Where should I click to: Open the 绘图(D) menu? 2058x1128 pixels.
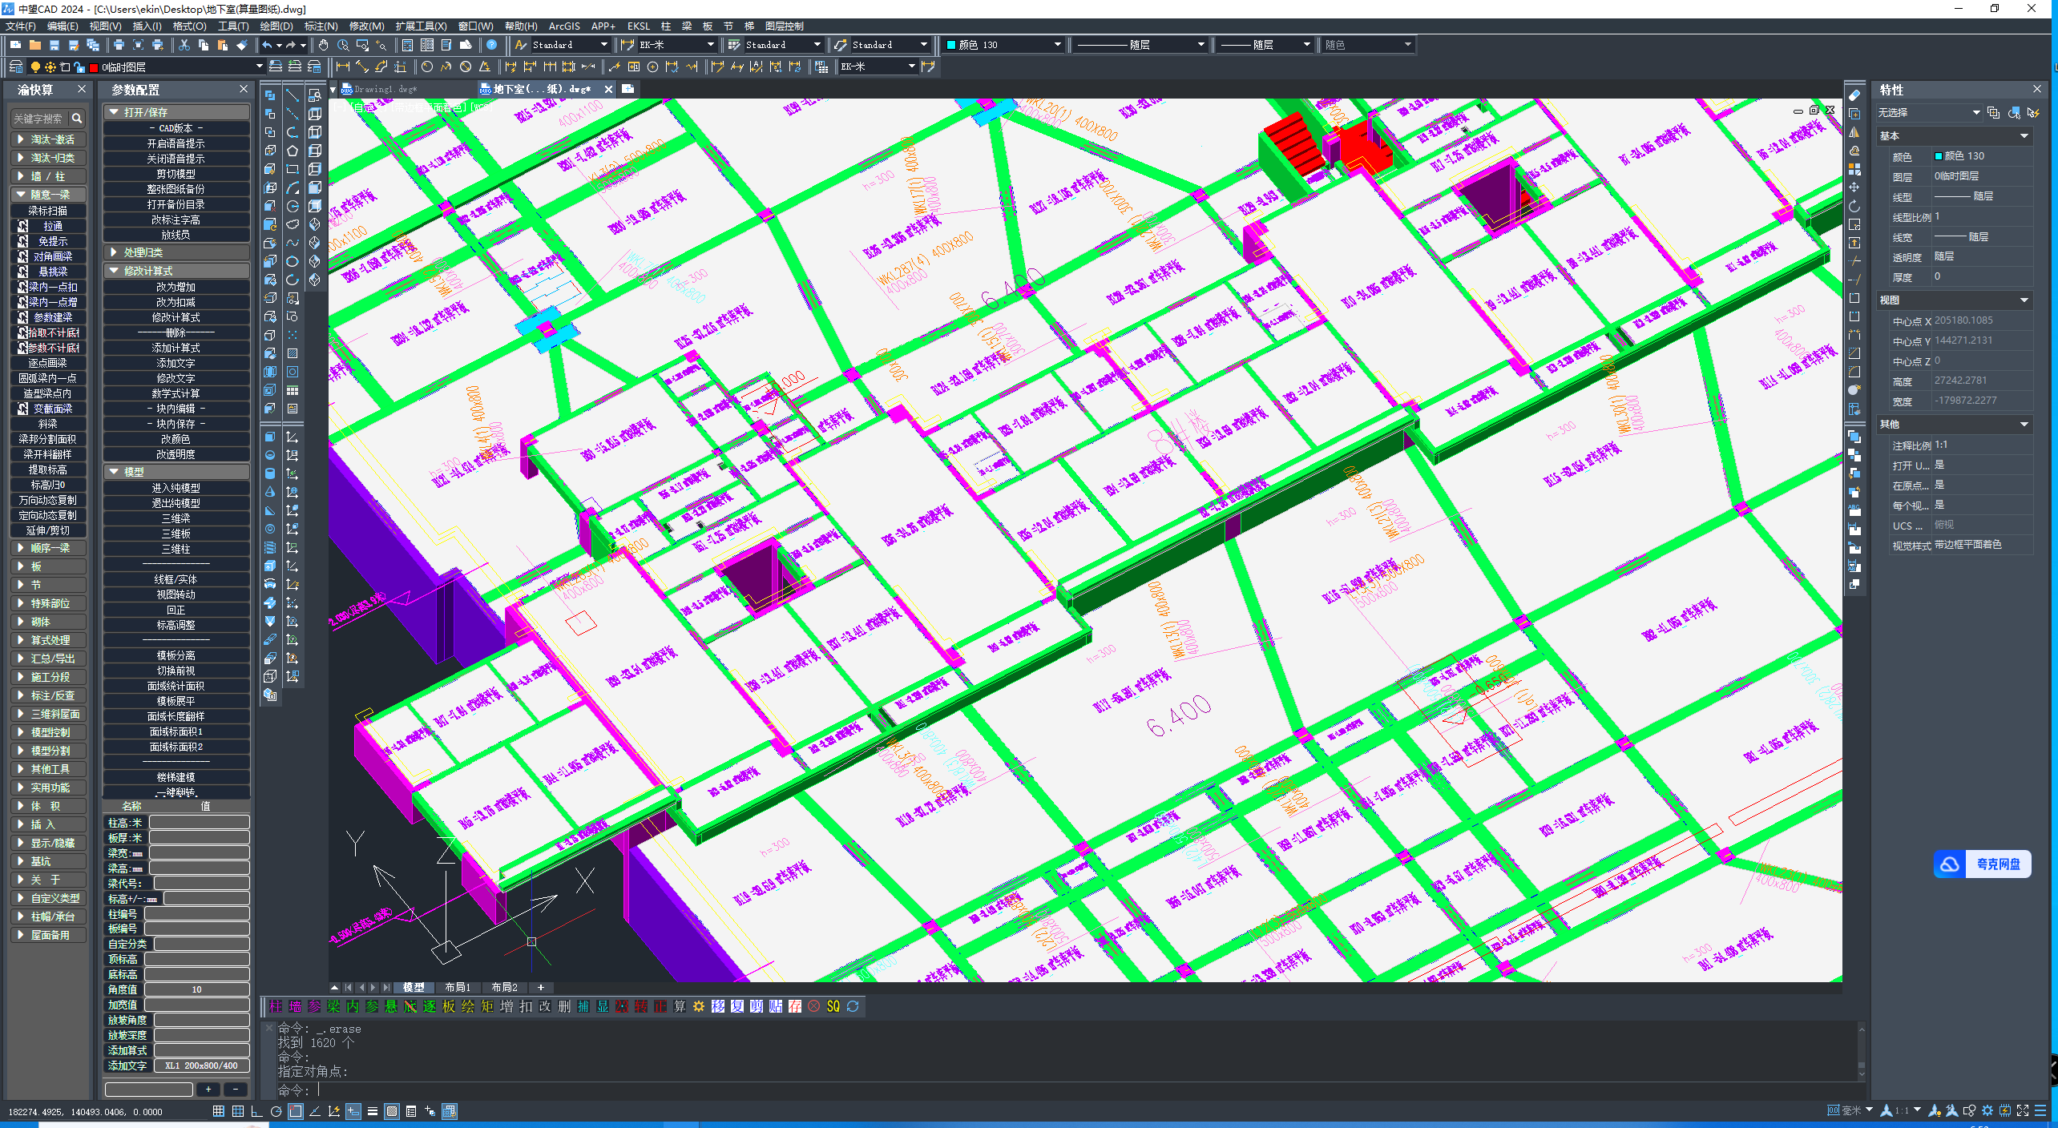276,26
